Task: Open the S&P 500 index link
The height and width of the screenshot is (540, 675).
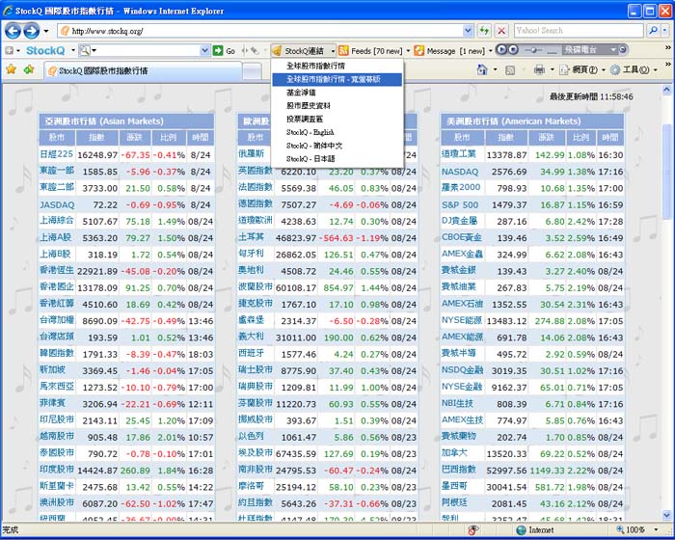Action: tap(460, 205)
